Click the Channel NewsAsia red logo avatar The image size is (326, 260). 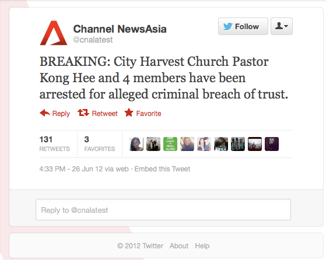54,33
